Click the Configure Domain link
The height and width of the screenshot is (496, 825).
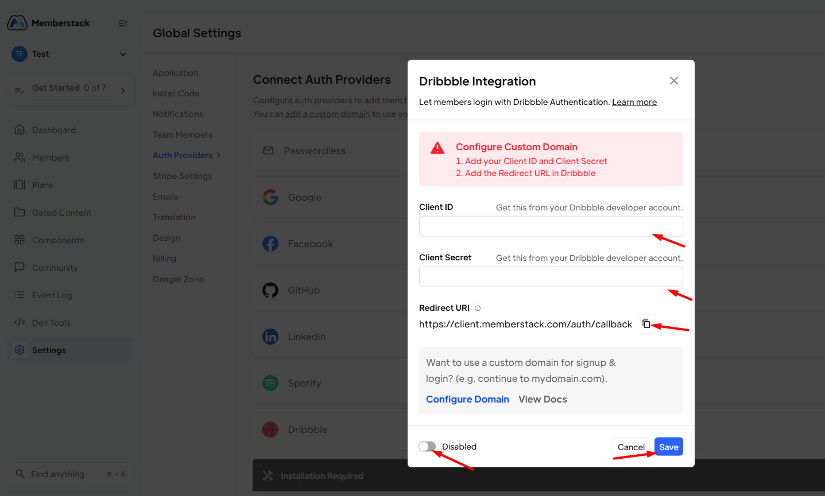(x=467, y=399)
